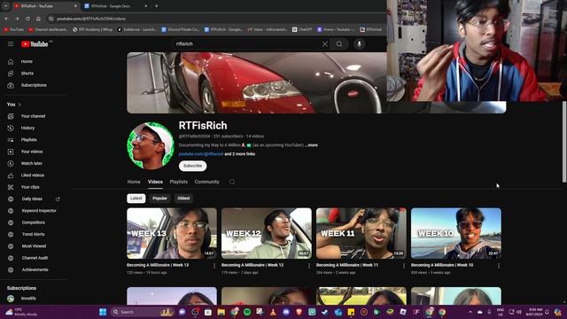Viewport: 567px width, 319px height.
Task: Open the taskbar weather widget
Action: coord(21,312)
